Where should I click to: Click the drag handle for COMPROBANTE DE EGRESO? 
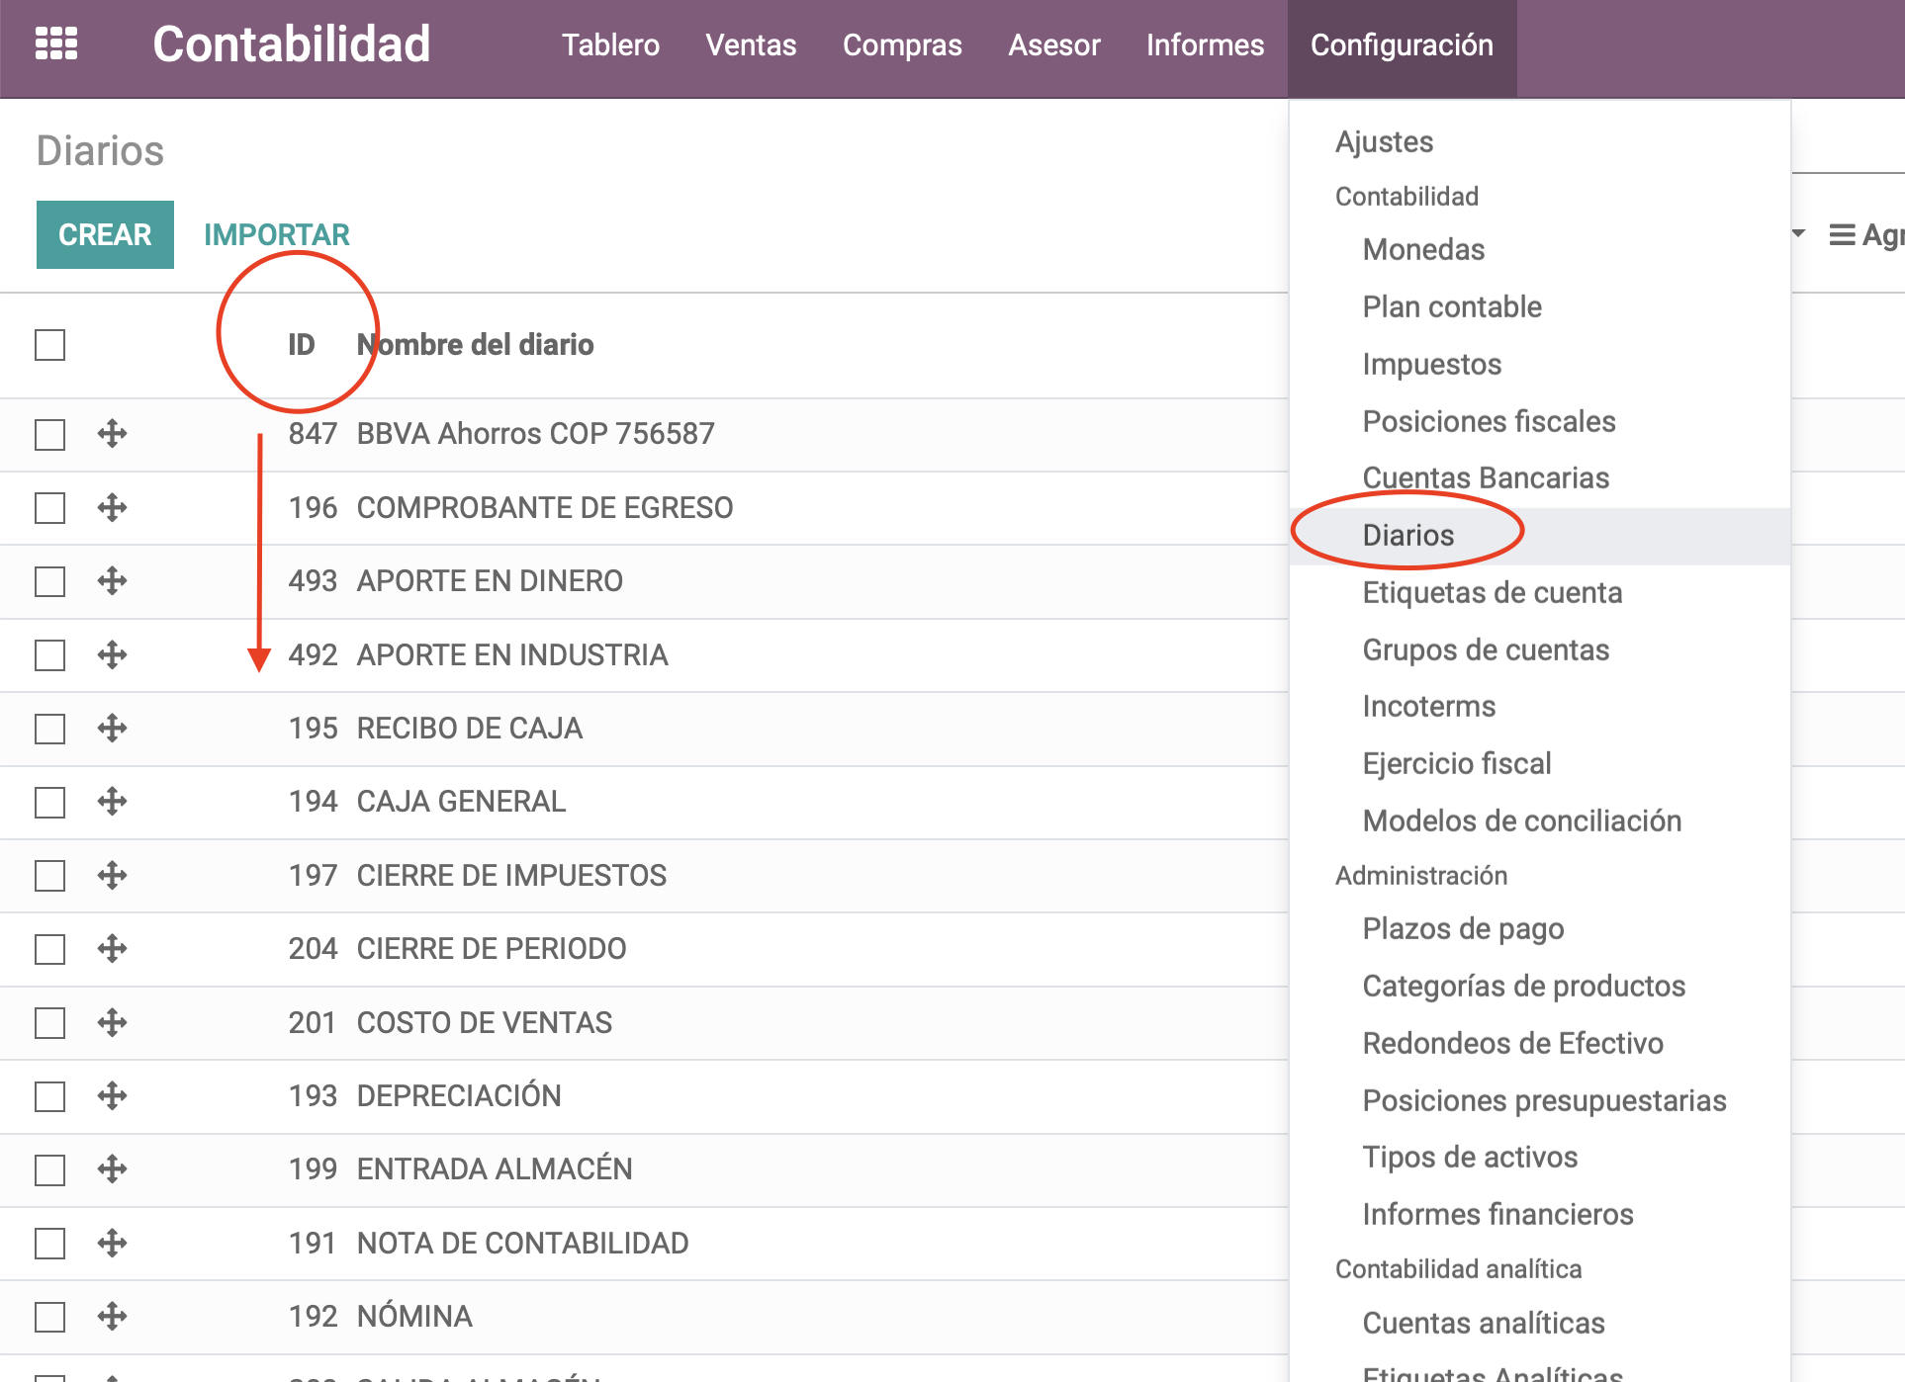coord(113,508)
